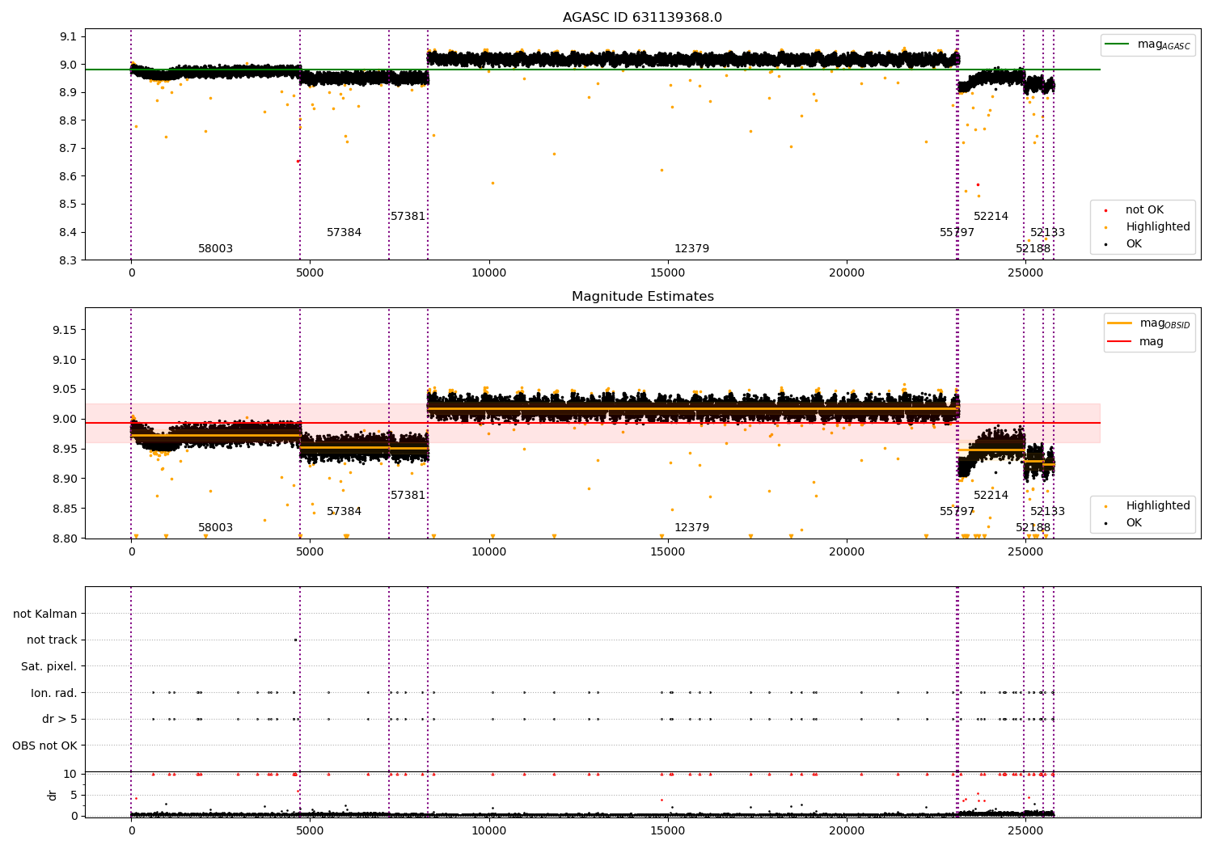Click the 8.3 y-axis tick label

point(69,260)
